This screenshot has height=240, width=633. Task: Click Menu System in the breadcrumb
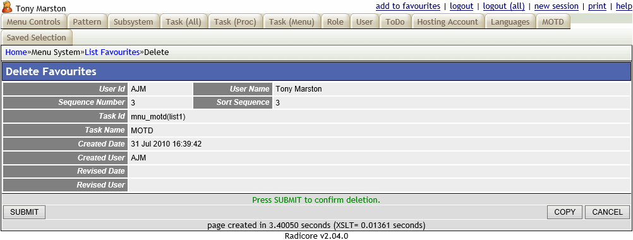(x=56, y=52)
